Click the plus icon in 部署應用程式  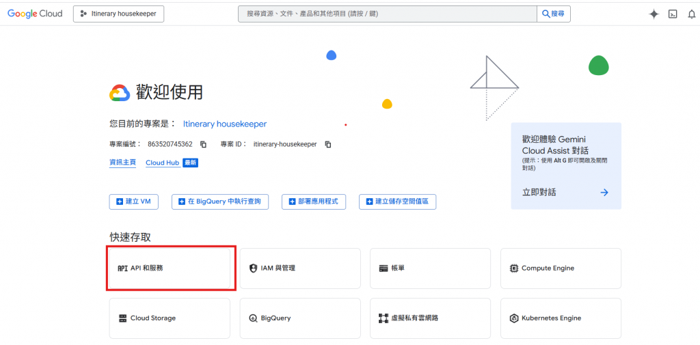click(x=293, y=202)
